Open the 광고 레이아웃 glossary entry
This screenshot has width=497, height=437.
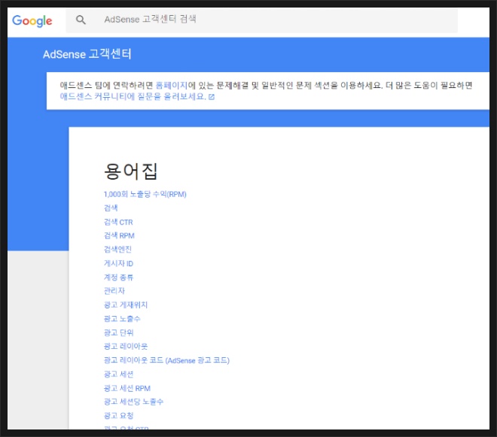pos(126,347)
